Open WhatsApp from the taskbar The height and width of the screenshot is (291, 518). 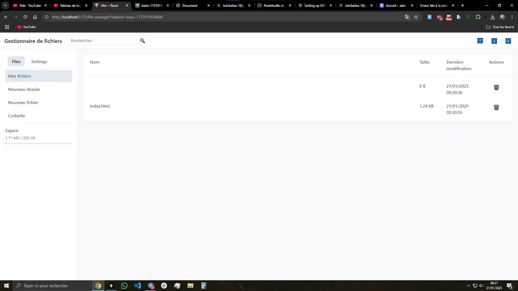(124, 286)
